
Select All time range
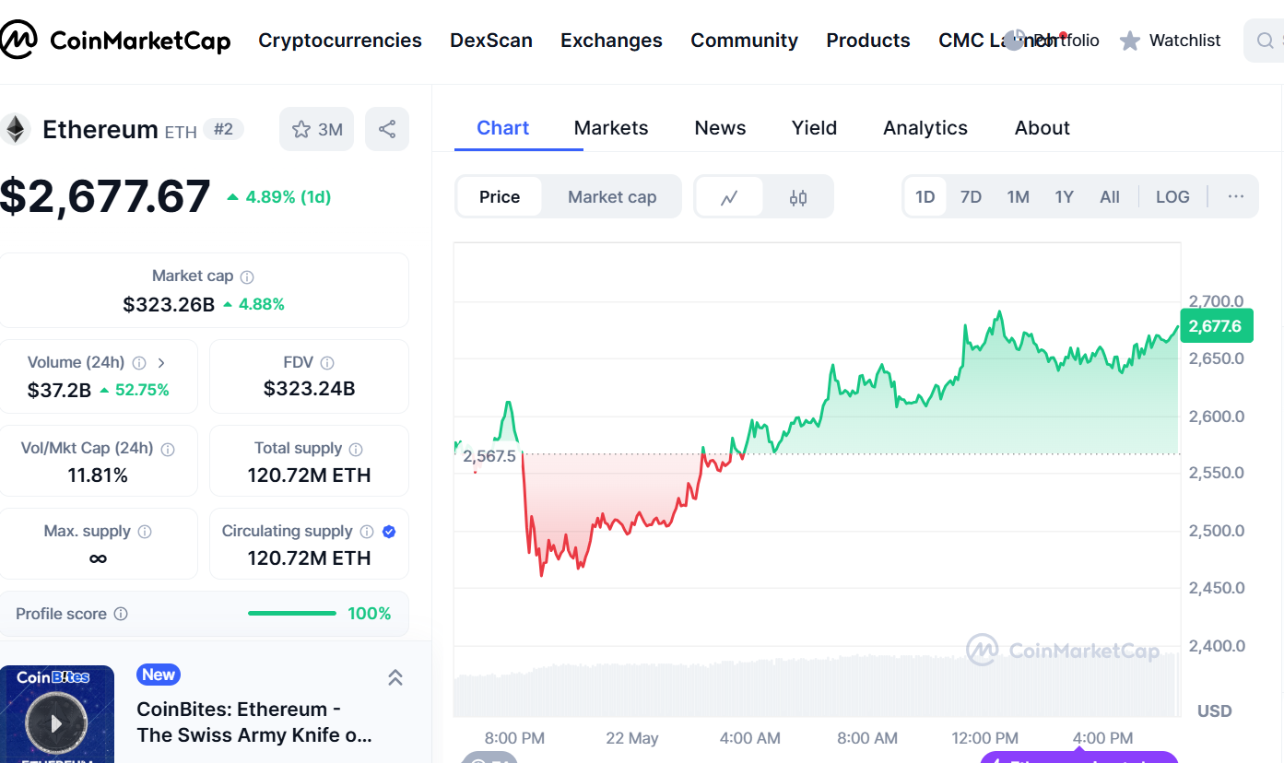(1110, 197)
